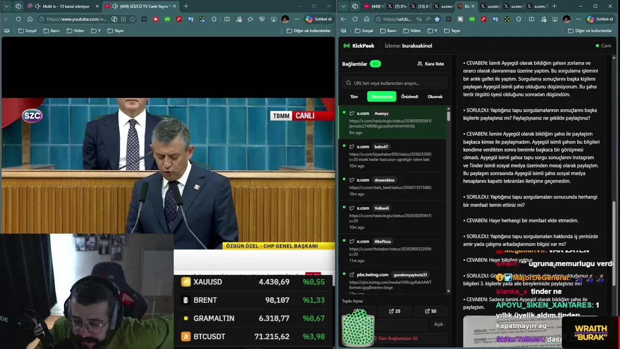
Task: Click the KickPeek logo
Action: (x=359, y=46)
